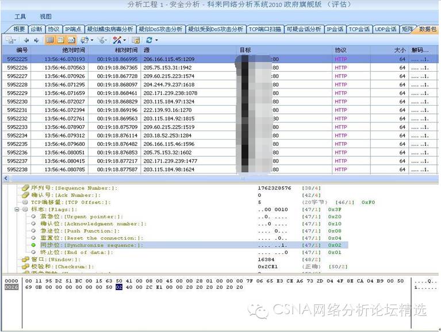The image size is (441, 332).
Task: Click the Push Function flag indicator
Action: [34, 231]
